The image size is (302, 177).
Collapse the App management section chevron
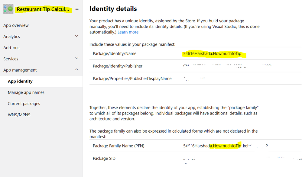point(76,70)
